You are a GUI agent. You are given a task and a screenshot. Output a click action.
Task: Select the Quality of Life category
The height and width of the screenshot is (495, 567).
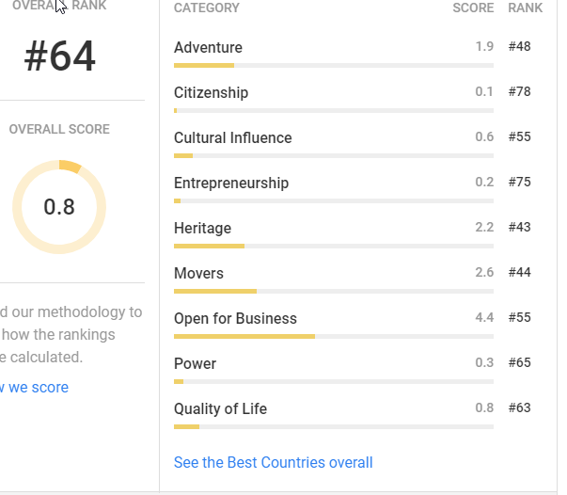(220, 408)
